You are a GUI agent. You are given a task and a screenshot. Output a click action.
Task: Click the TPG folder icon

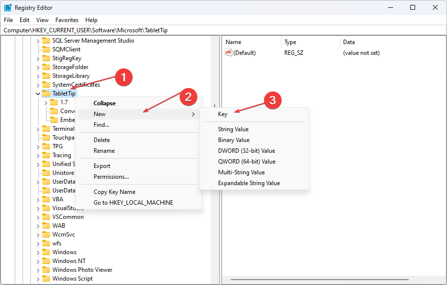coord(46,146)
